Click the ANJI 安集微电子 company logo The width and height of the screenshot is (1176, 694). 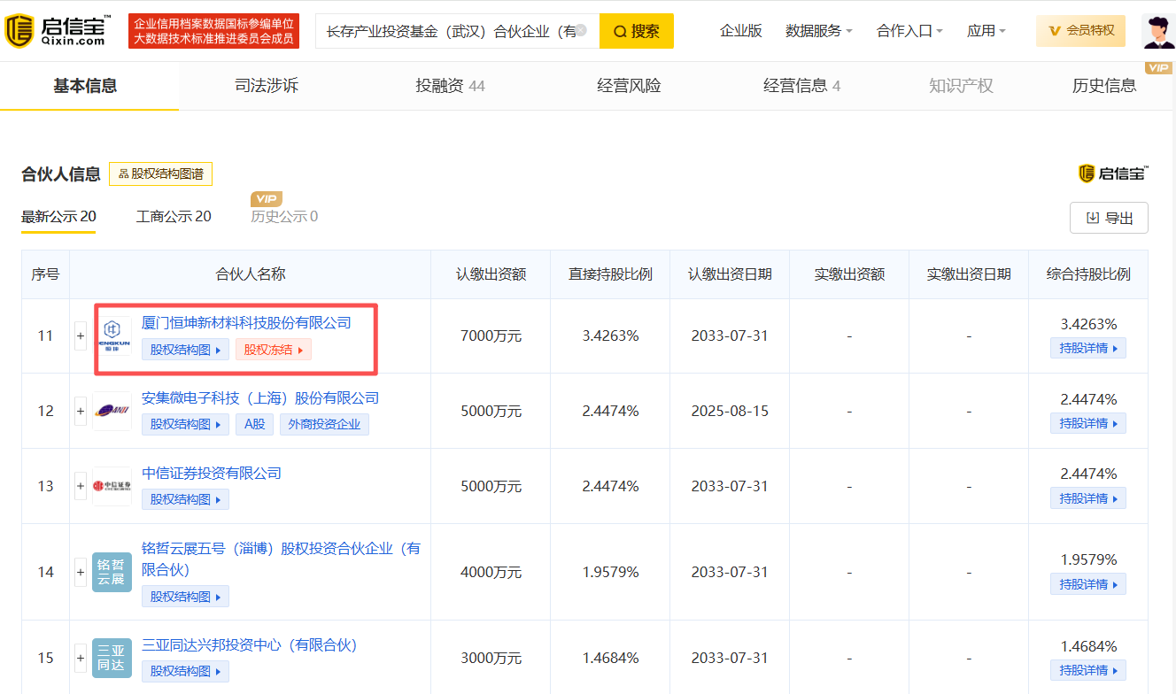pos(112,411)
